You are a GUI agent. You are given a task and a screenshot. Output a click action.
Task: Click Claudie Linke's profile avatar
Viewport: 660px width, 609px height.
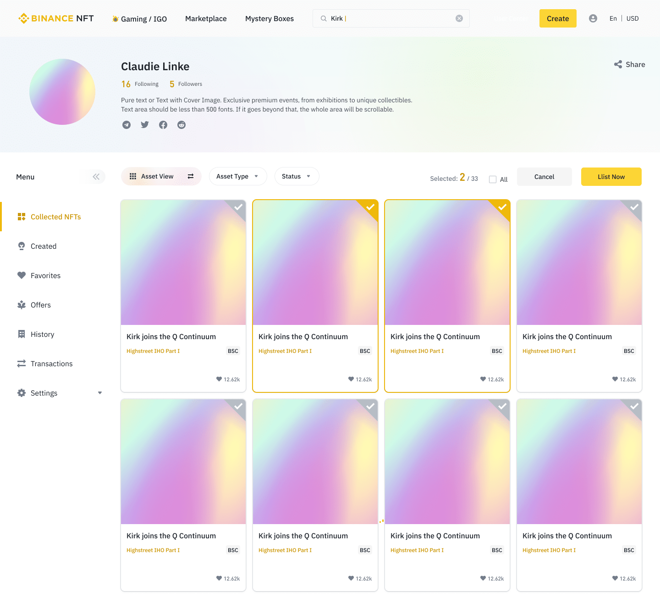pos(62,92)
